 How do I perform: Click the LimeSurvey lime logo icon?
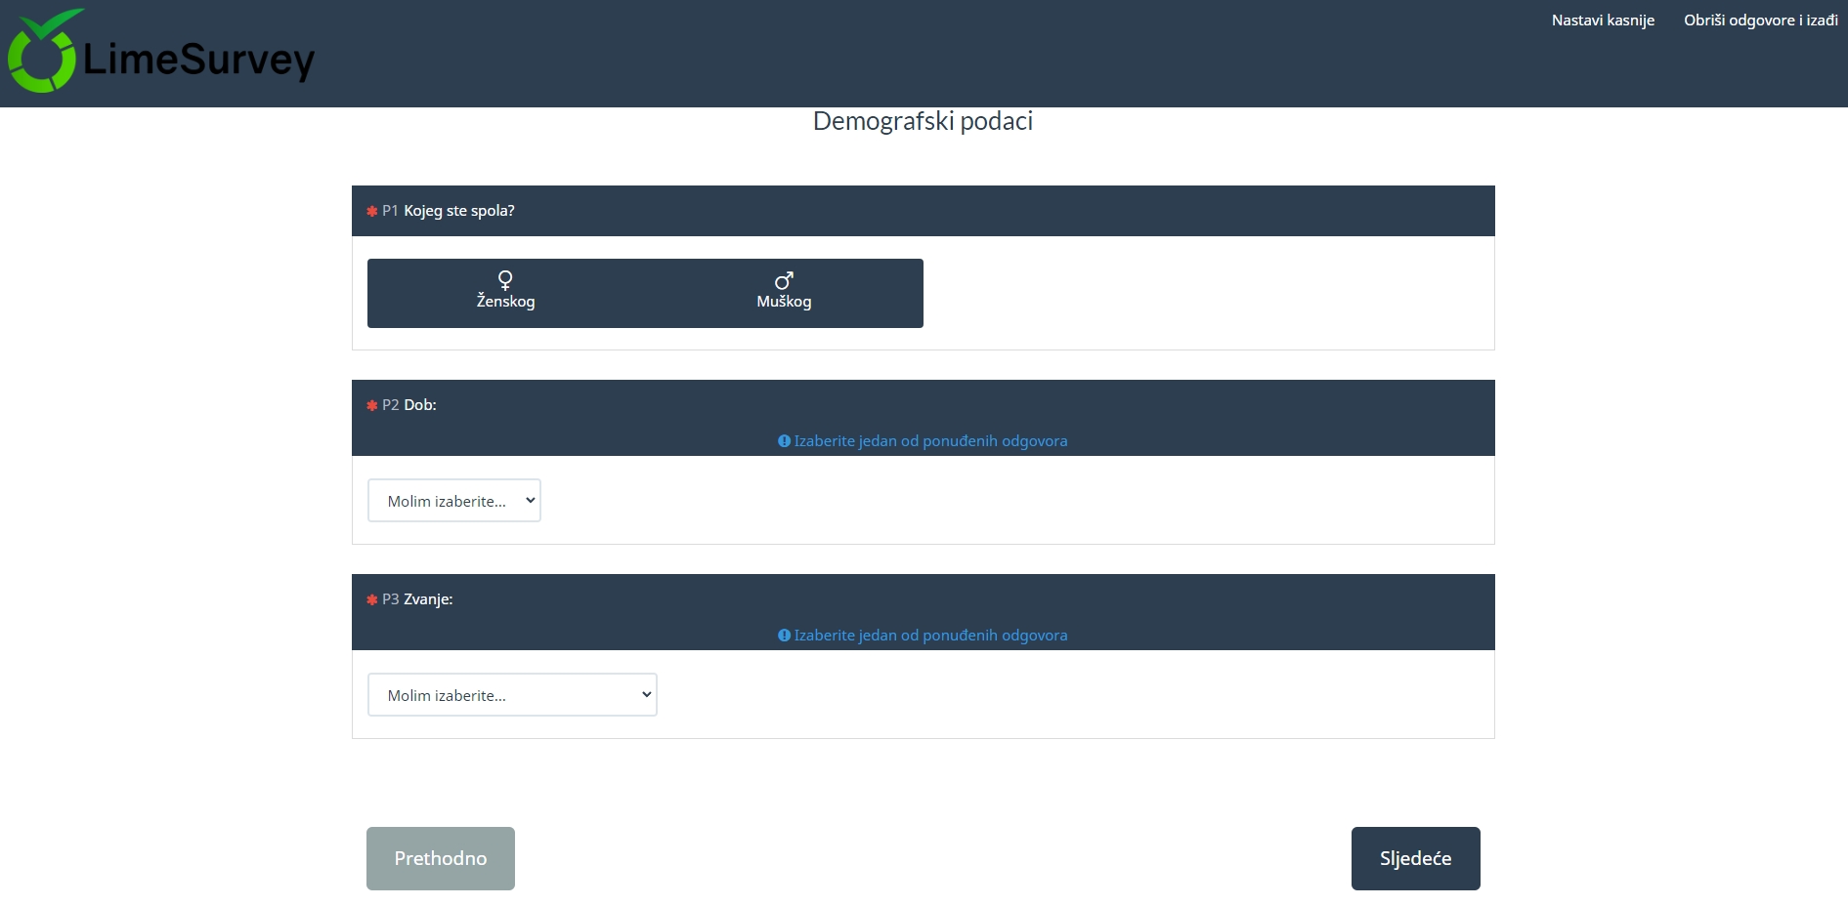pyautogui.click(x=42, y=53)
